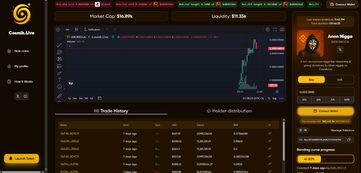Click the token's masked avatar thumbnail
Viewport: 361px width, 173px height.
click(310, 43)
